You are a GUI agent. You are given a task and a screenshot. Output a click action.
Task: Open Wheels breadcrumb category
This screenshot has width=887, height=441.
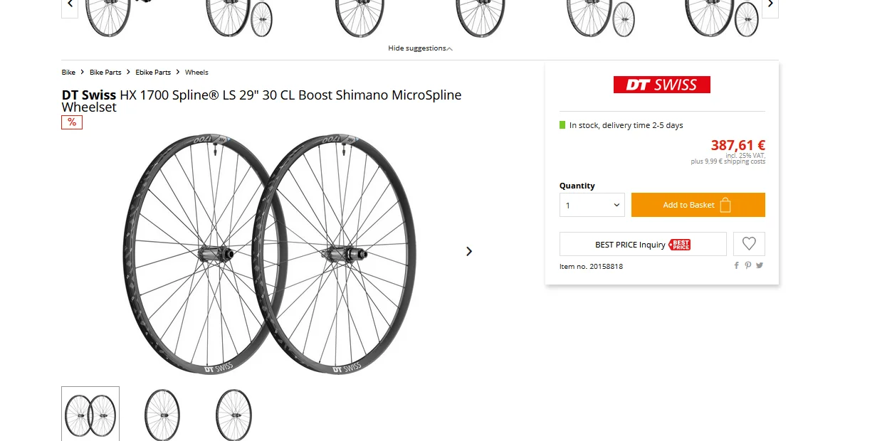tap(196, 73)
